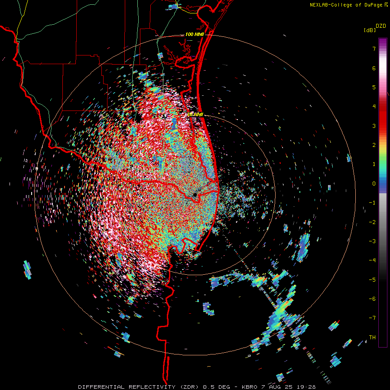
Task: Select the 0 value on the color scale
Action: coord(374,184)
